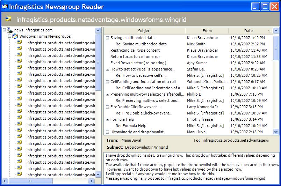
Task: Click the date 10/9/2007 7:10 PM
Action: (x=246, y=94)
